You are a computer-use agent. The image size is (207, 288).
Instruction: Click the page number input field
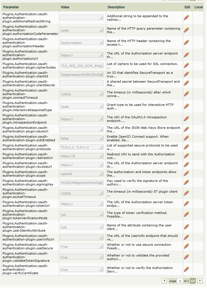[180, 281]
